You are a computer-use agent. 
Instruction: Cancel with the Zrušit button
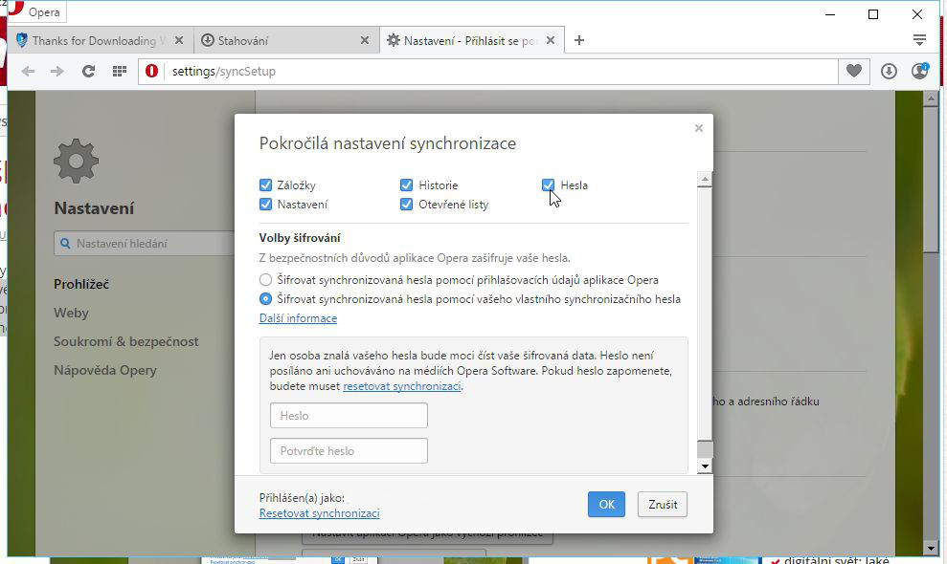click(x=663, y=505)
